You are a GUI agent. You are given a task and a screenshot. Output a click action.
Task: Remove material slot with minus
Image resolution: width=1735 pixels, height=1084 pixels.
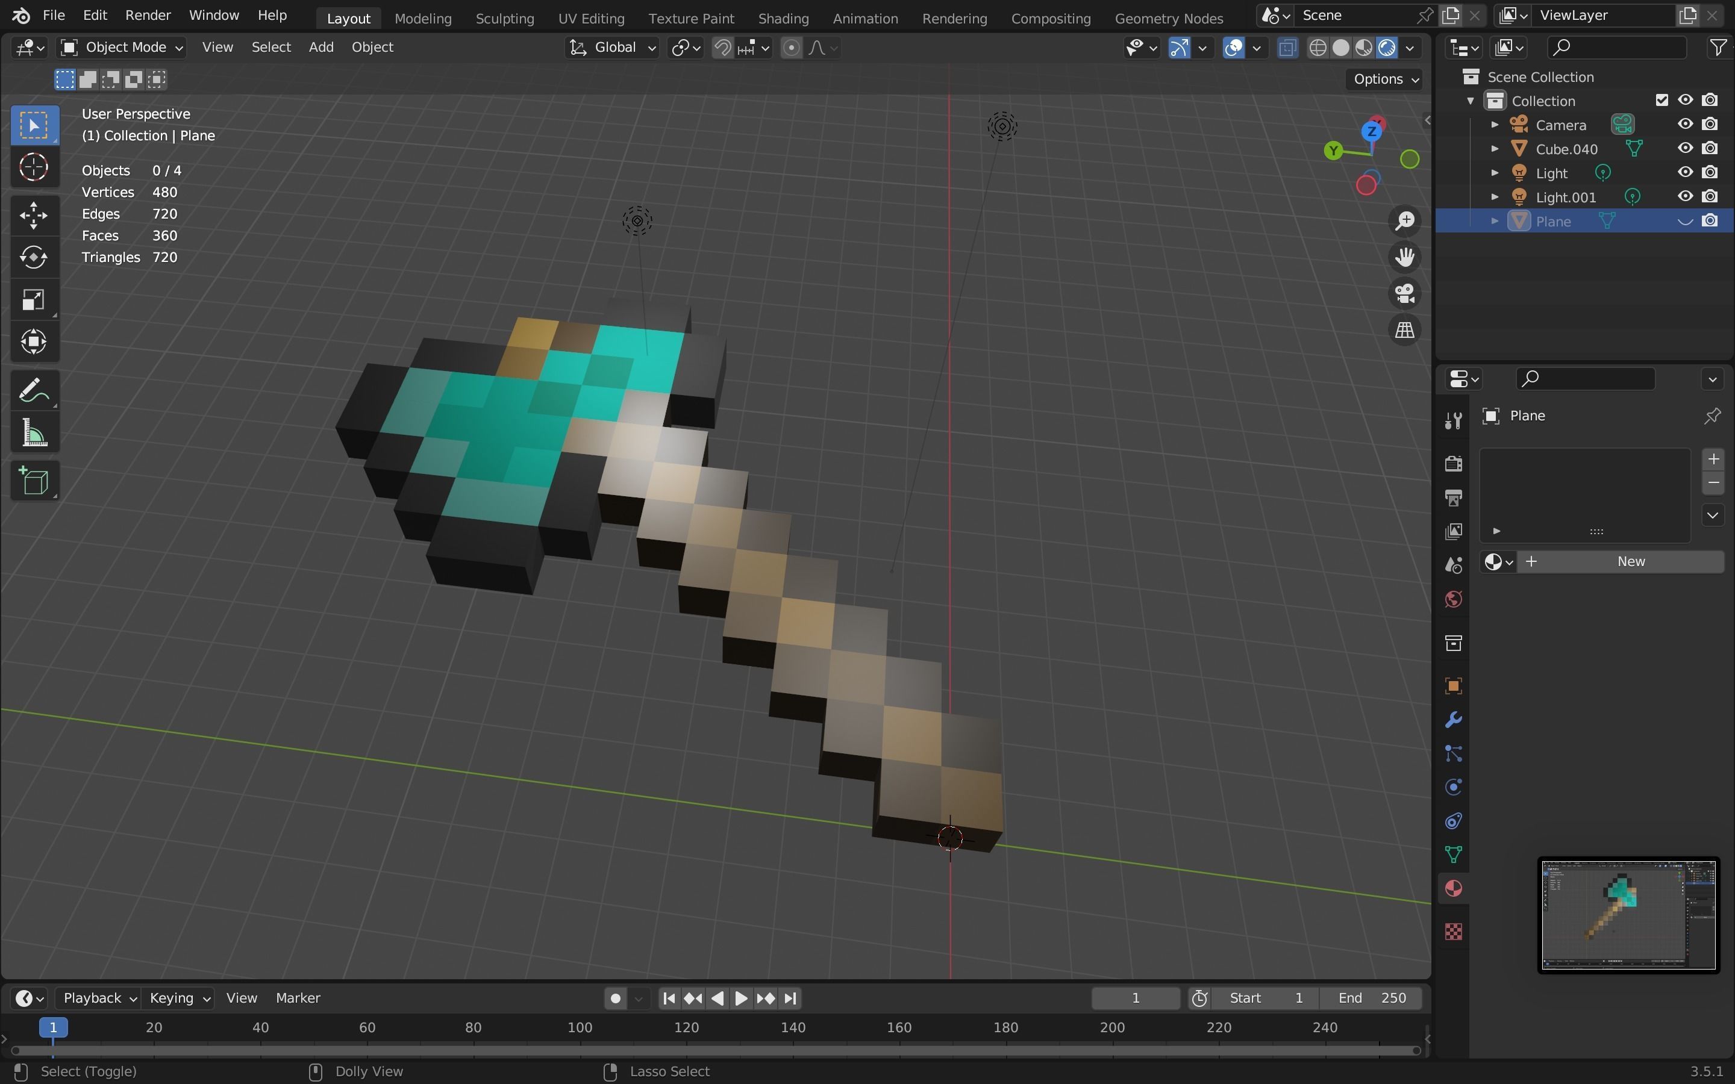(x=1713, y=482)
